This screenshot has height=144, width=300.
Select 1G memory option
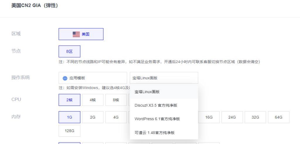click(69, 117)
